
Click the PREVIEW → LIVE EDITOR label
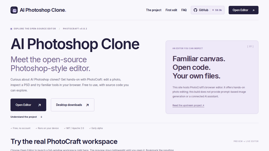coord(246,141)
